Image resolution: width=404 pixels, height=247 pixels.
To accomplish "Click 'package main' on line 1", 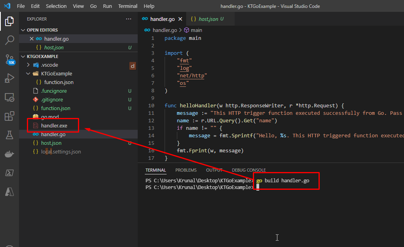I will point(183,38).
